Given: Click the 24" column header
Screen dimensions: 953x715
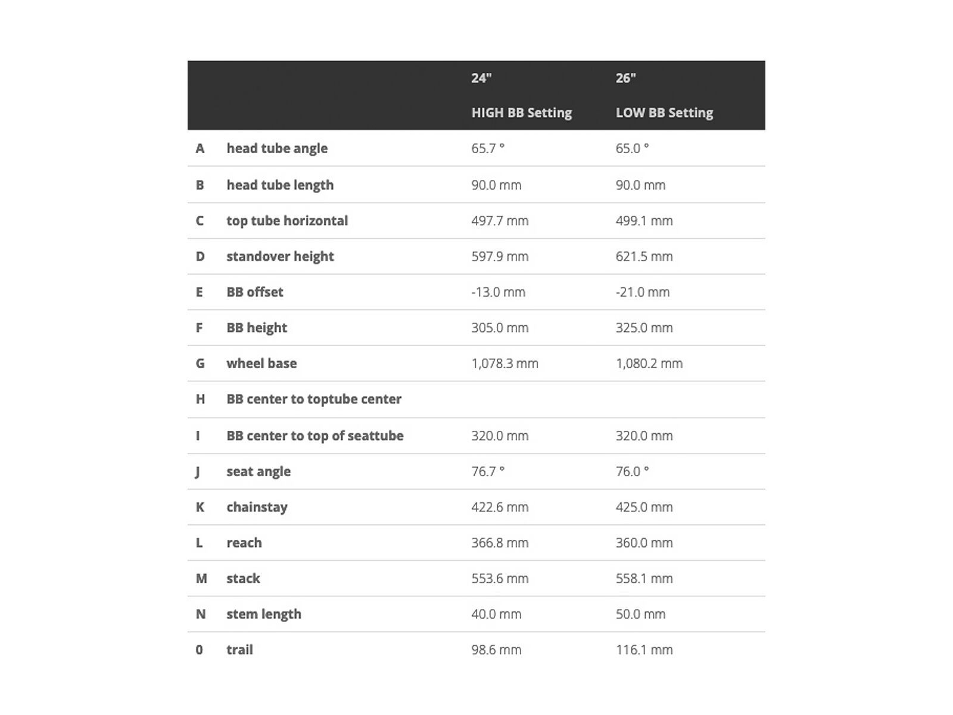Looking at the screenshot, I should [x=481, y=78].
